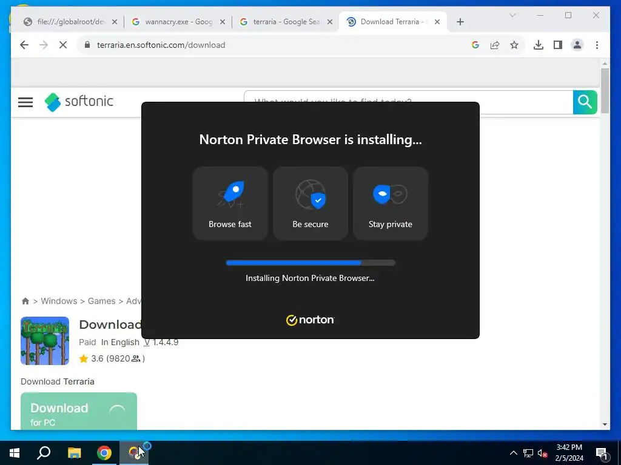Click the Be secure globe shield card
The width and height of the screenshot is (621, 465).
pos(310,203)
